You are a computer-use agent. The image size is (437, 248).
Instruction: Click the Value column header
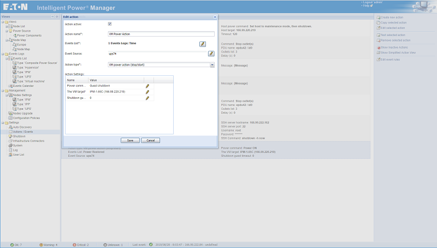[116, 80]
